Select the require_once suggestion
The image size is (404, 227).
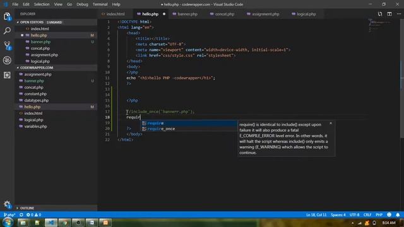tap(189, 129)
